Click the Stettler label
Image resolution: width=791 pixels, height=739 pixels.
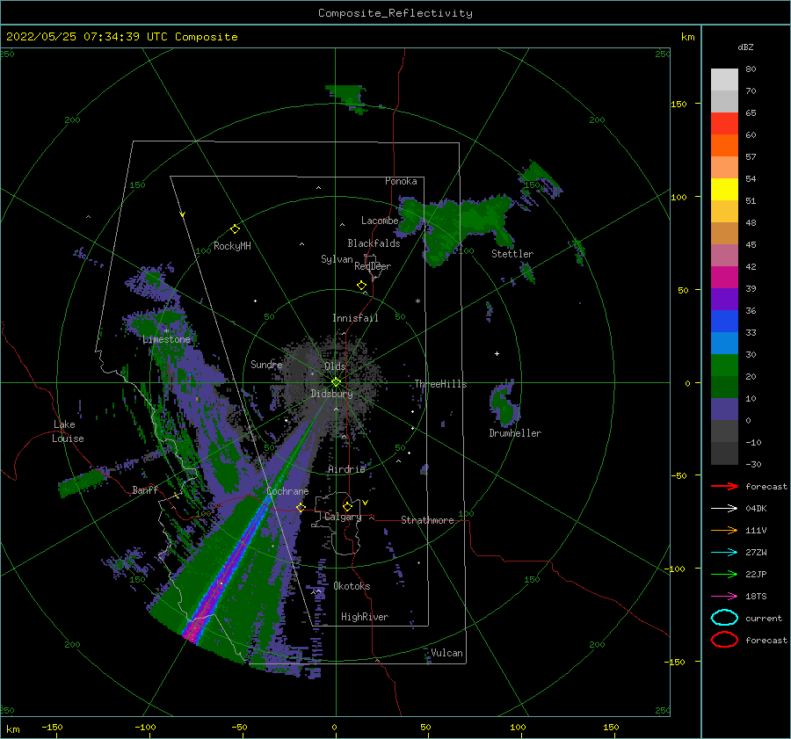(x=512, y=254)
